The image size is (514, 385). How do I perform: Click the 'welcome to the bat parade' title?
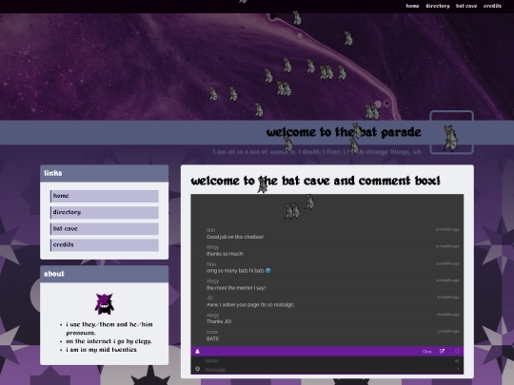point(344,132)
